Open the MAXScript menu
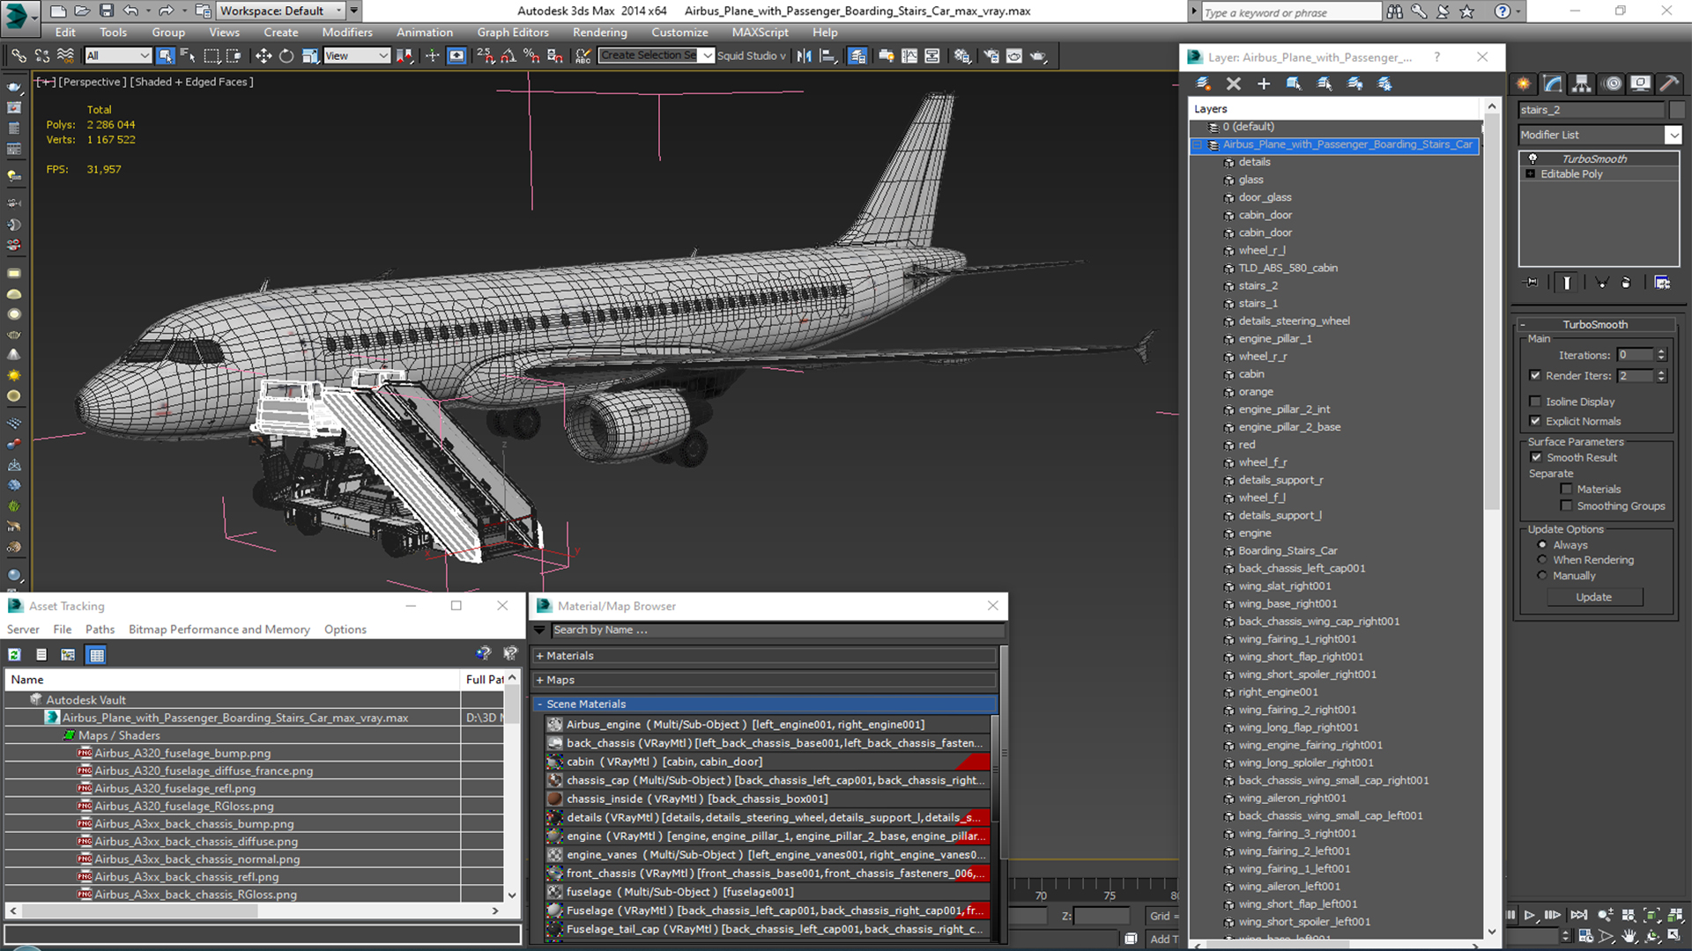1692x951 pixels. coord(760,32)
